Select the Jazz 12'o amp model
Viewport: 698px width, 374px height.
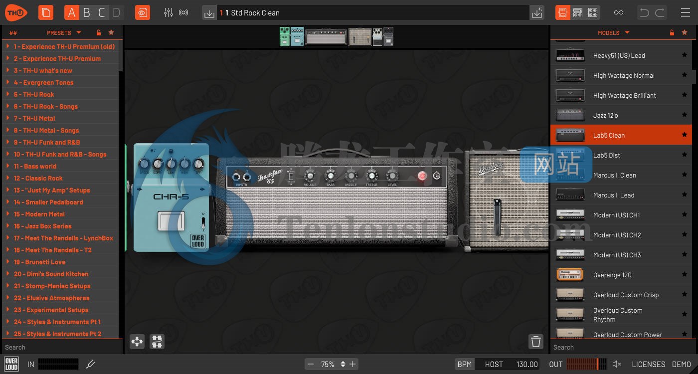(x=621, y=115)
